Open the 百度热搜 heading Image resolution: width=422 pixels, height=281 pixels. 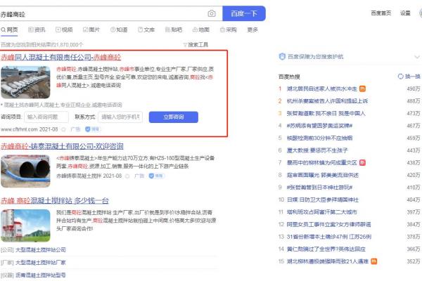(x=289, y=77)
